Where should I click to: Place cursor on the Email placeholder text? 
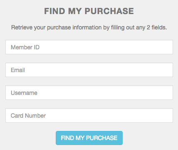tap(18, 70)
